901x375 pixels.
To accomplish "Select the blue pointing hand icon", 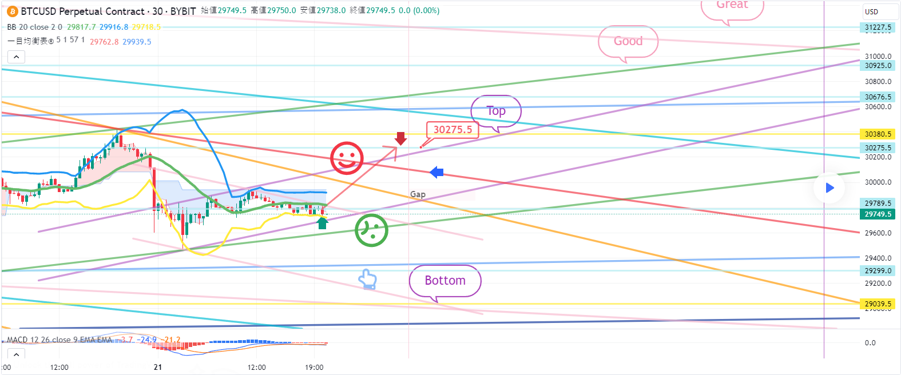I will [x=367, y=279].
